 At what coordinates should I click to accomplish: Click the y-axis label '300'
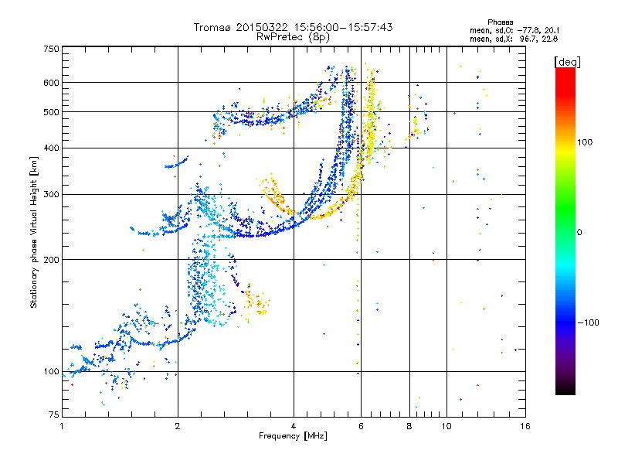click(x=51, y=195)
